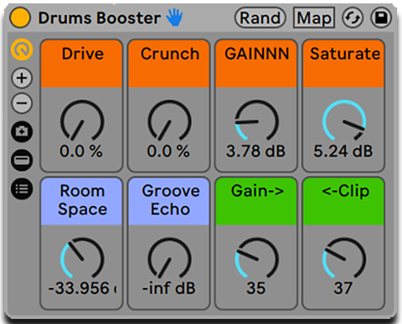Viewport: 402px width, 324px height.
Task: Select the Gain-> green macro label
Action: tap(256, 201)
